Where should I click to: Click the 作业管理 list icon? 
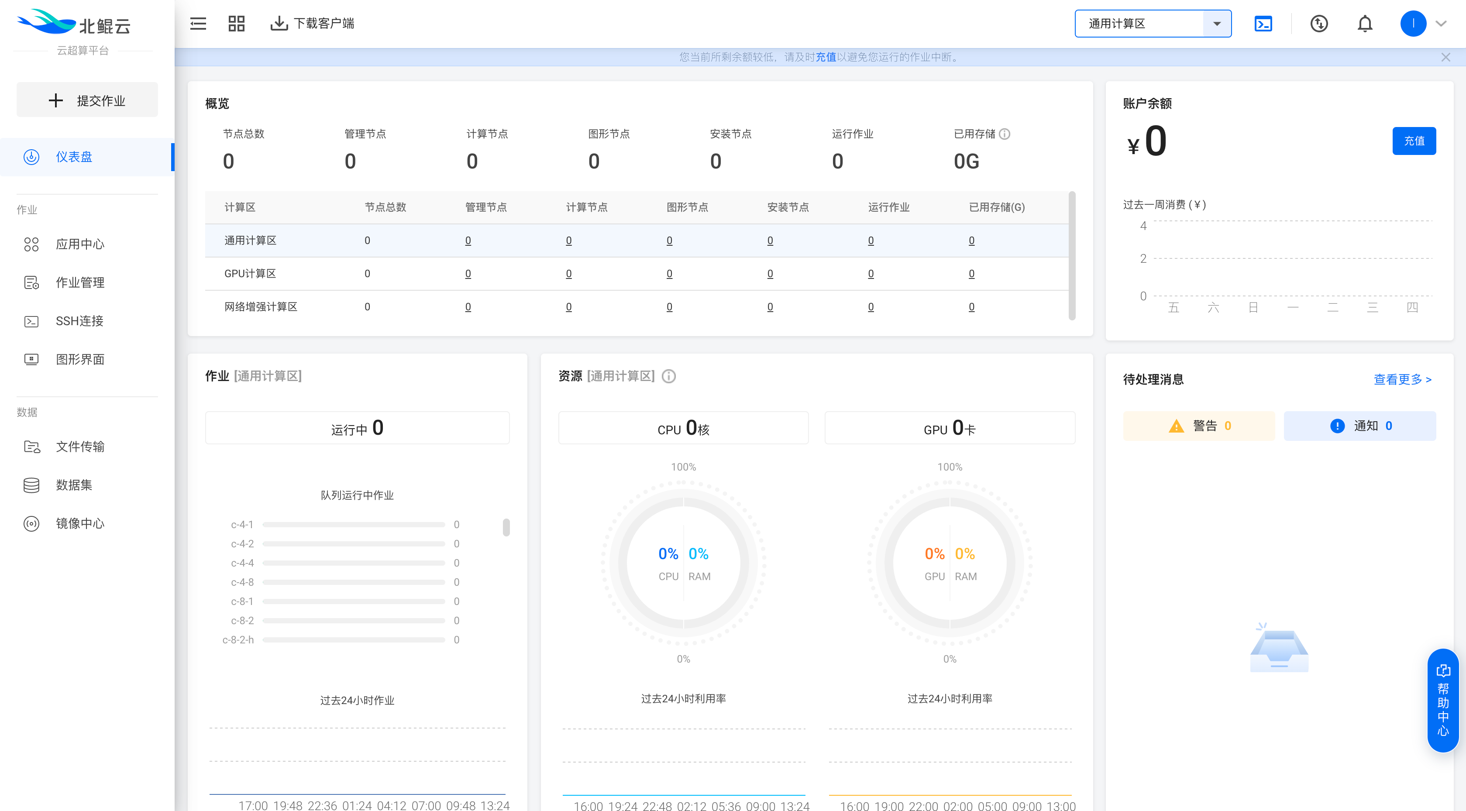(x=31, y=282)
